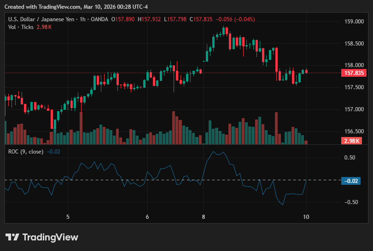Click the 0.50 level on ROC scale

350,158
